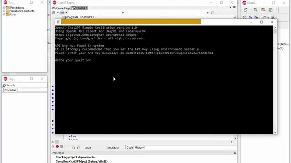This screenshot has width=291, height=163.
Task: Expand the Procedures tree node
Action: (4, 8)
